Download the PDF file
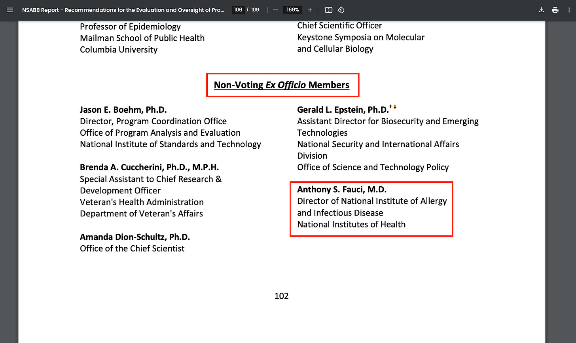The image size is (576, 343). click(542, 10)
